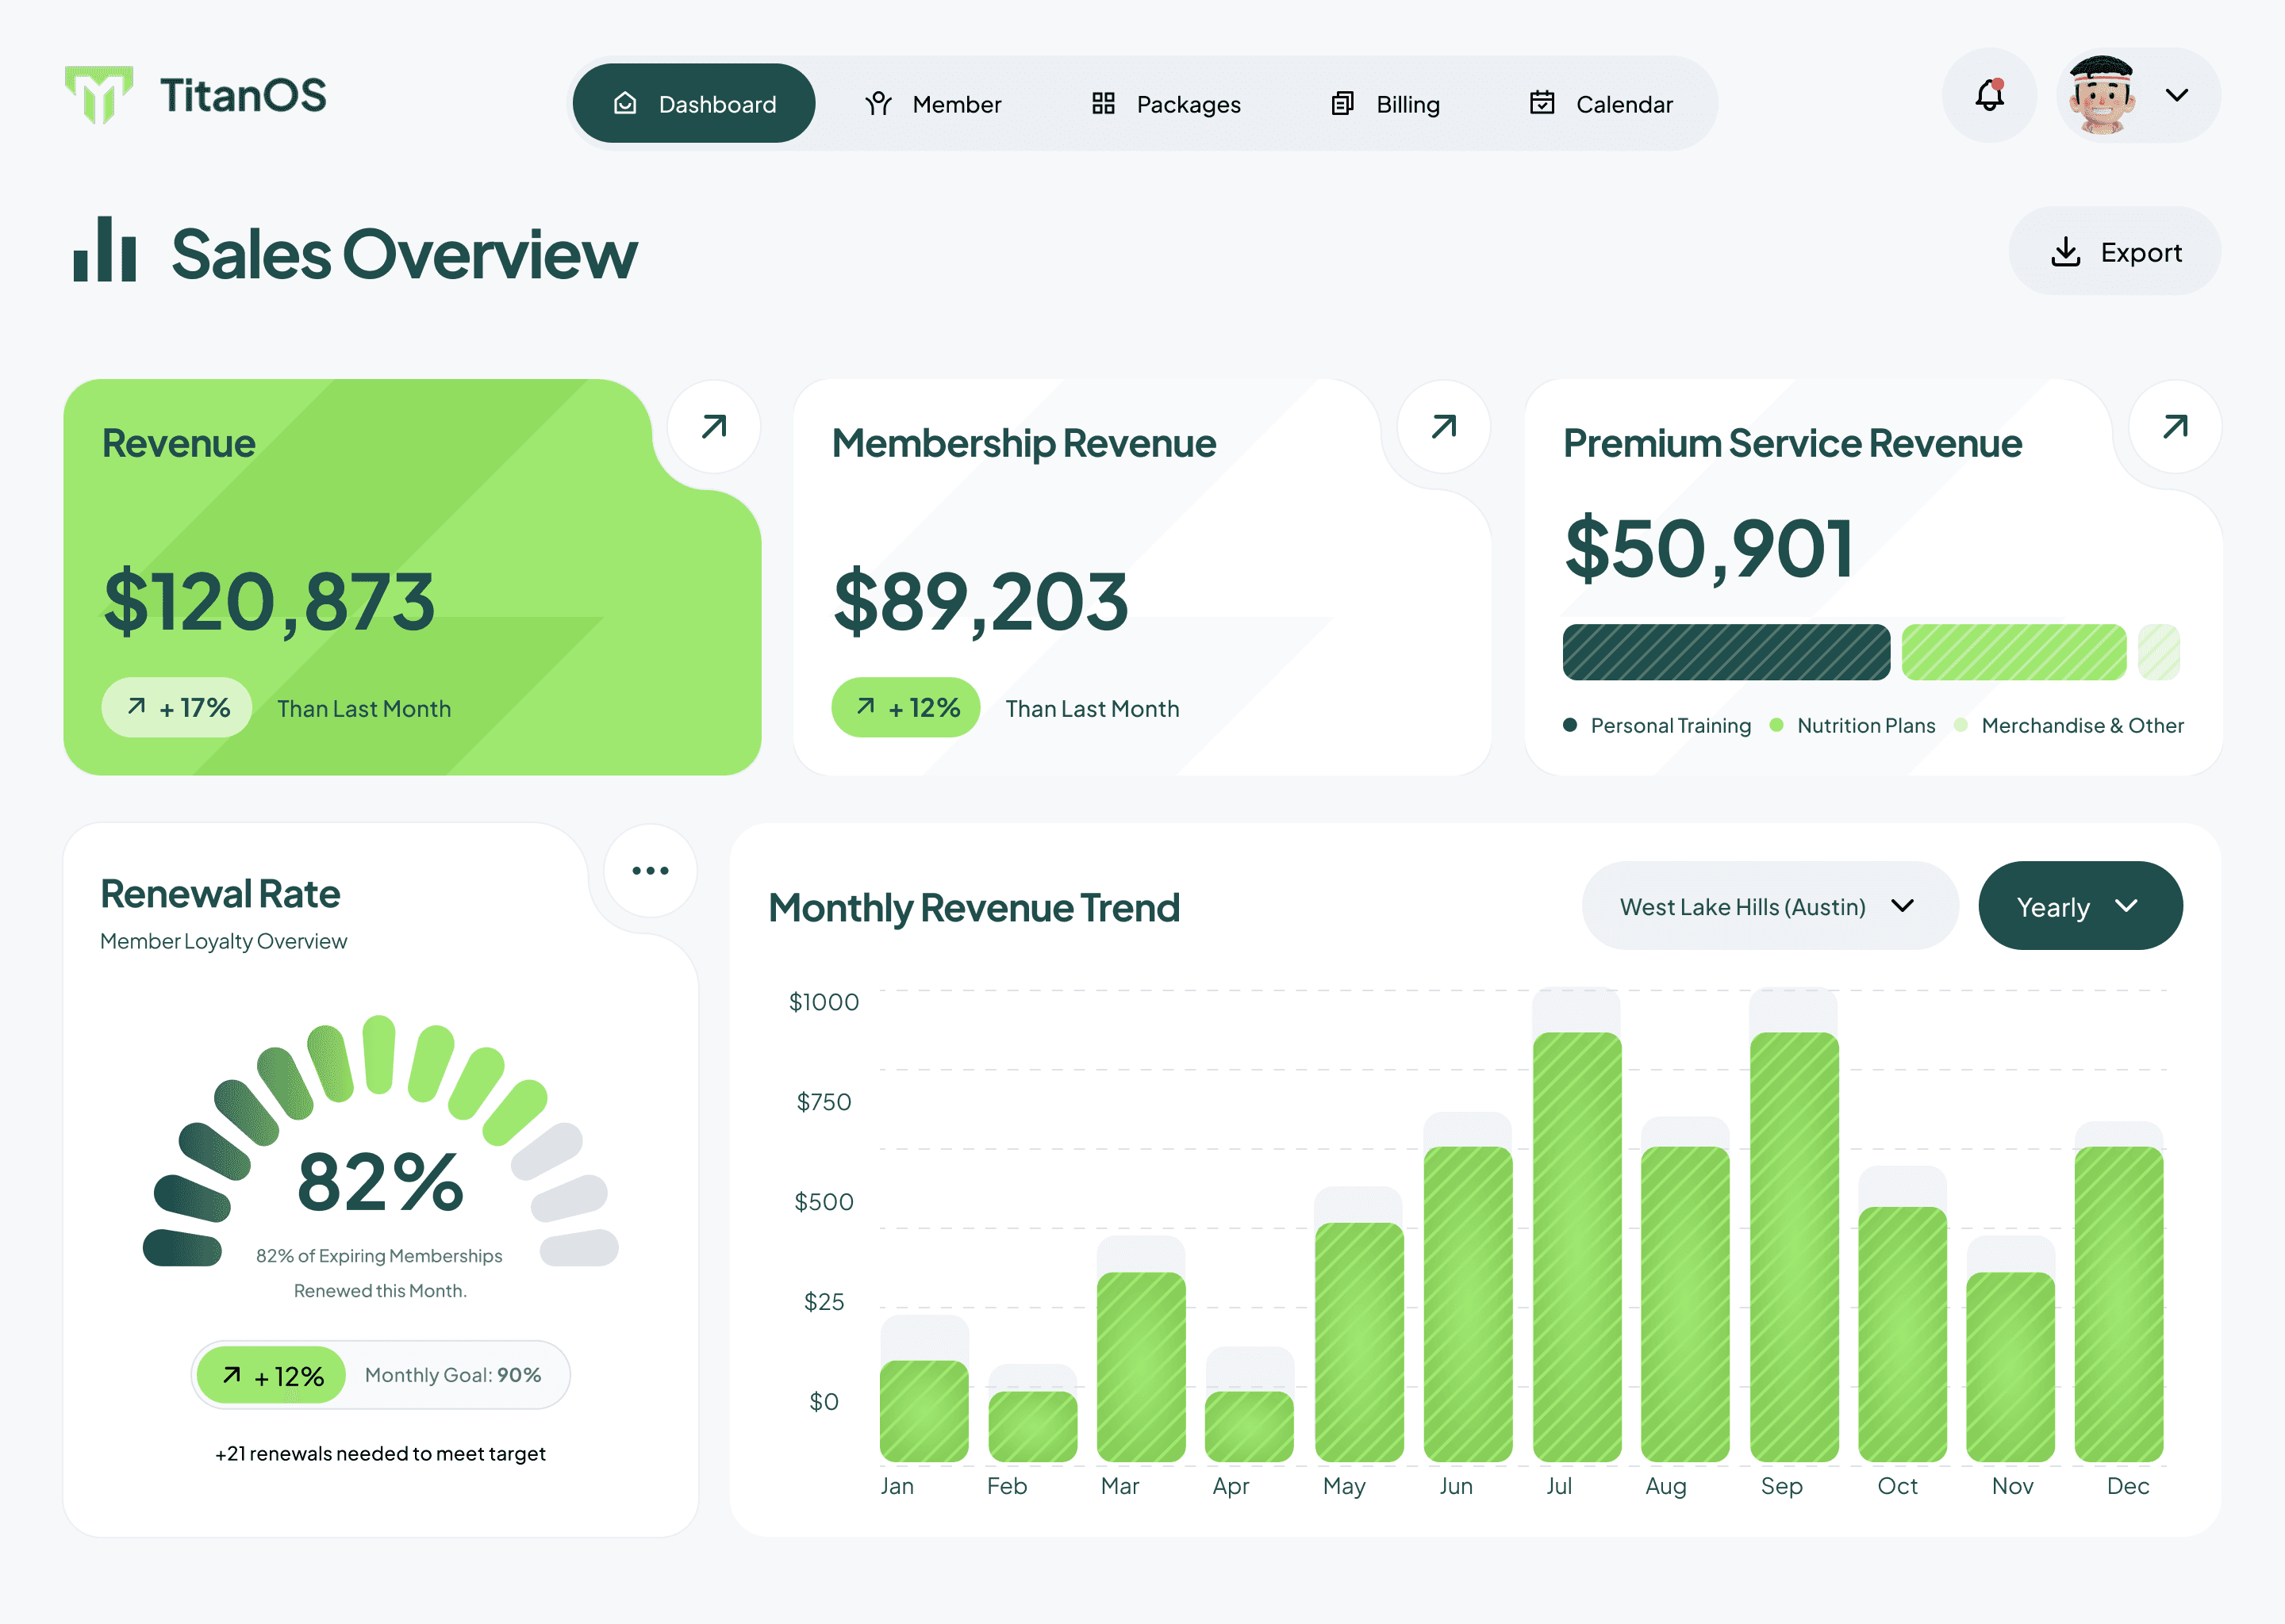
Task: Open the Billing tab
Action: [1384, 103]
